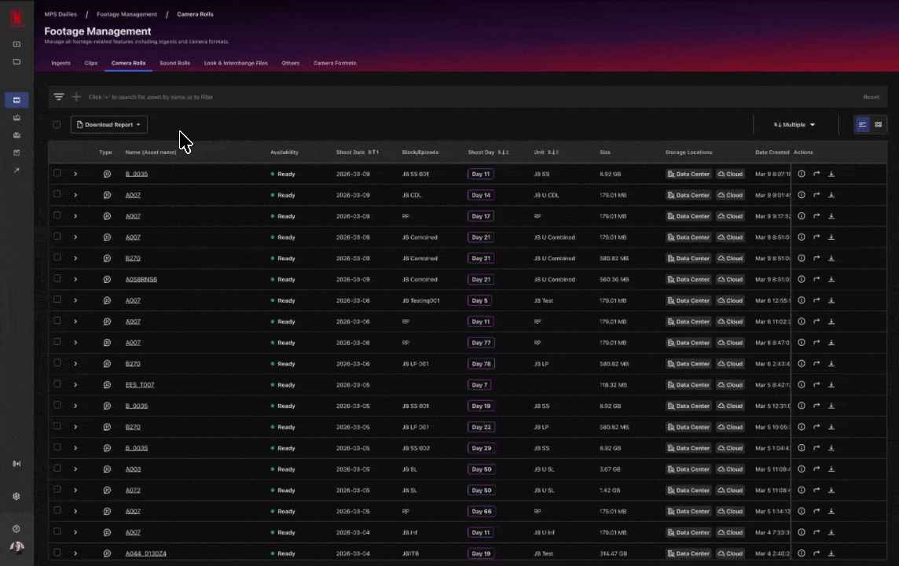
Task: Click the plus icon to add a filter
Action: coord(76,97)
